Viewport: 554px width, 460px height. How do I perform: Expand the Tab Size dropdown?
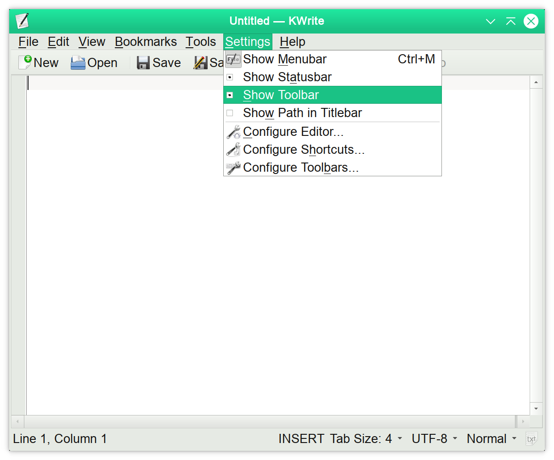pyautogui.click(x=366, y=439)
